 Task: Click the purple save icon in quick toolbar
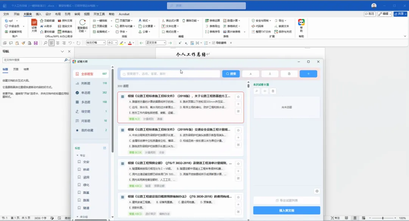tap(36, 43)
